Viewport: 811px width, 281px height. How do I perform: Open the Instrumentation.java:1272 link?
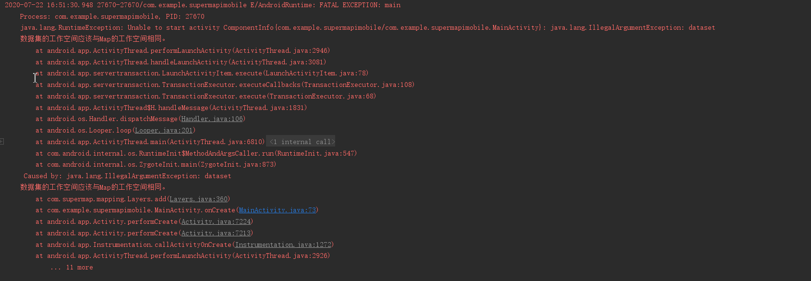(x=283, y=245)
